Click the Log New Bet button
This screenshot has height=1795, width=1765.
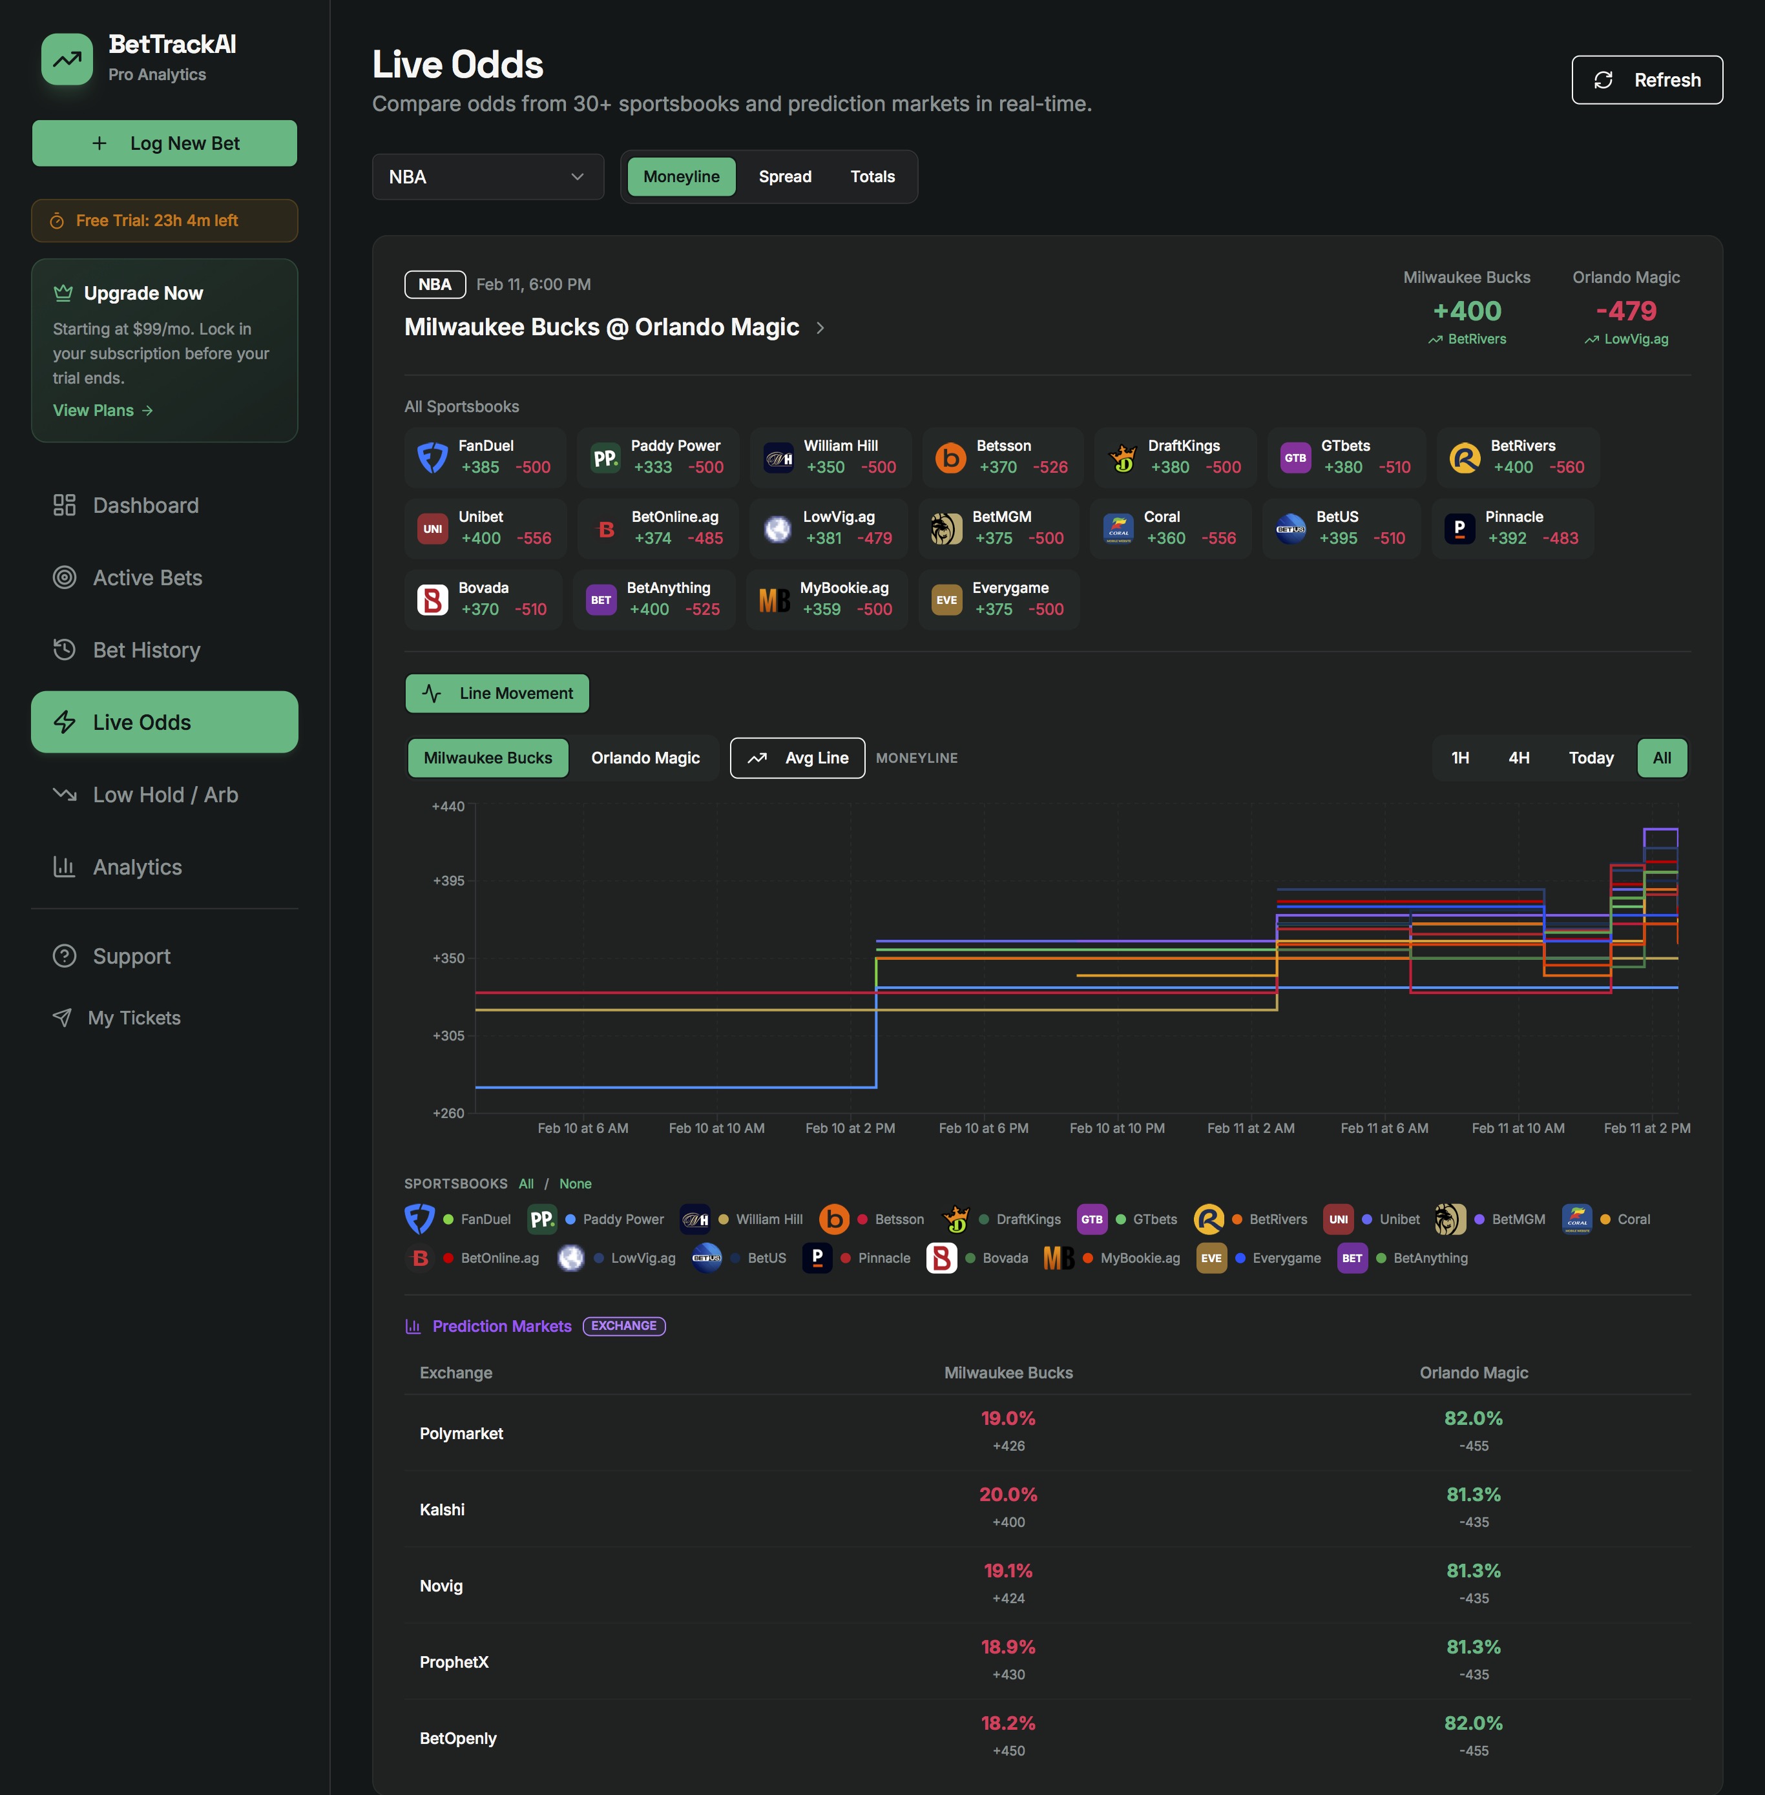coord(165,143)
